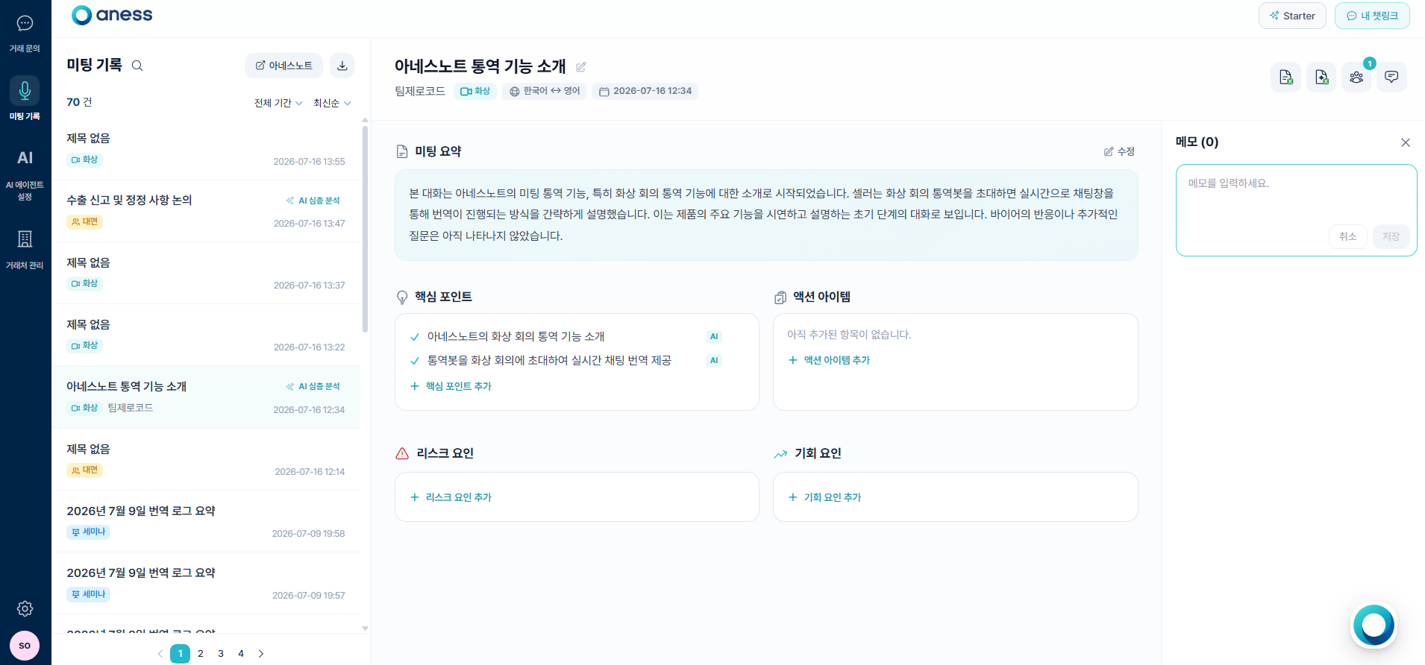Select key point 아네스노트의 화상 회의 통역 기능 소개
Viewport: 1425px width, 665px height.
pos(516,337)
